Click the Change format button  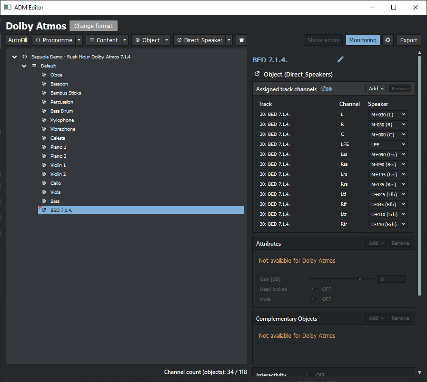click(93, 26)
